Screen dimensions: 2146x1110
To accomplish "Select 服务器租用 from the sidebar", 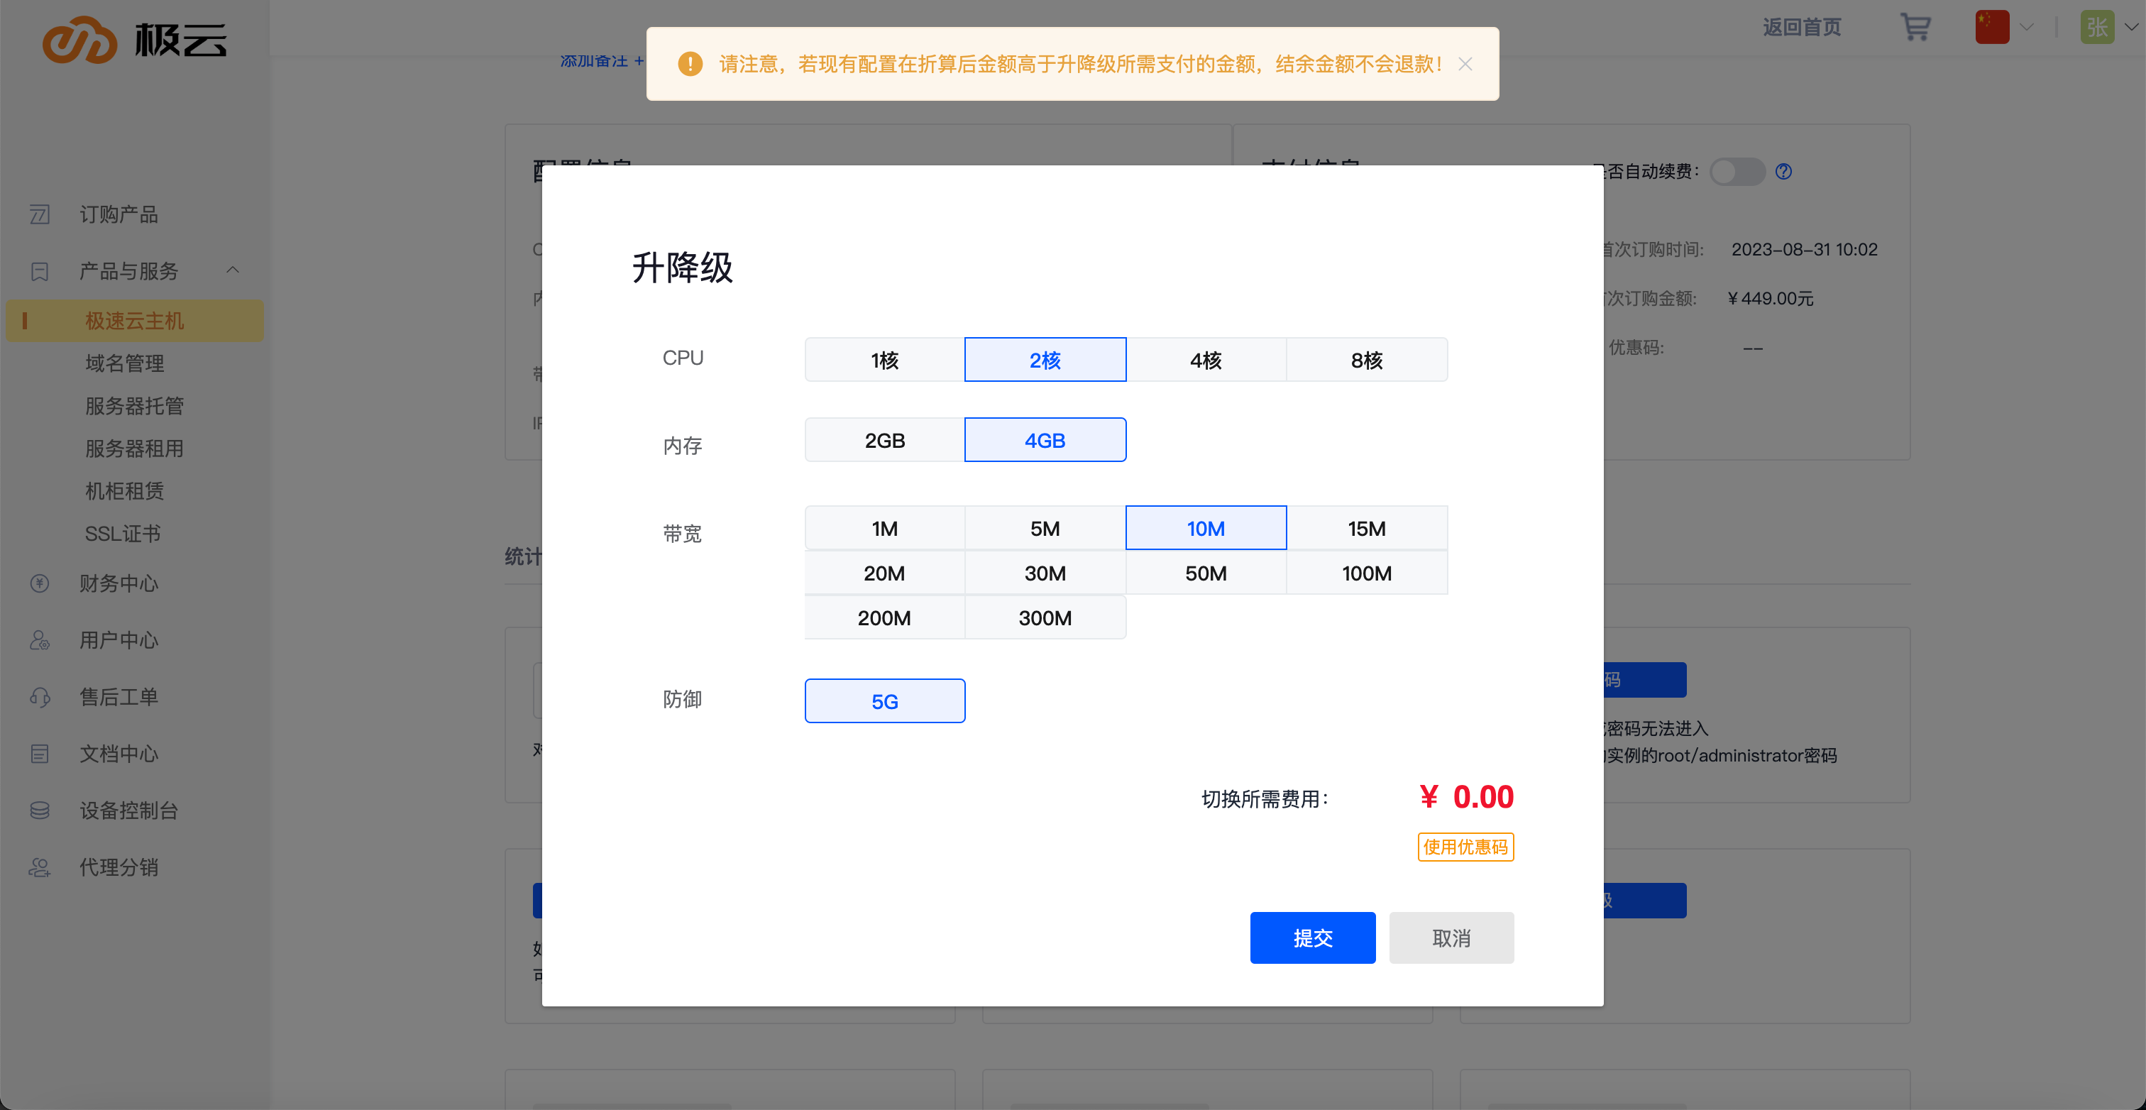I will coord(133,449).
